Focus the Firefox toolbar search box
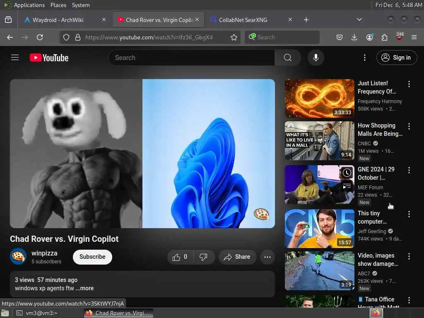The image size is (424, 318). [x=282, y=37]
